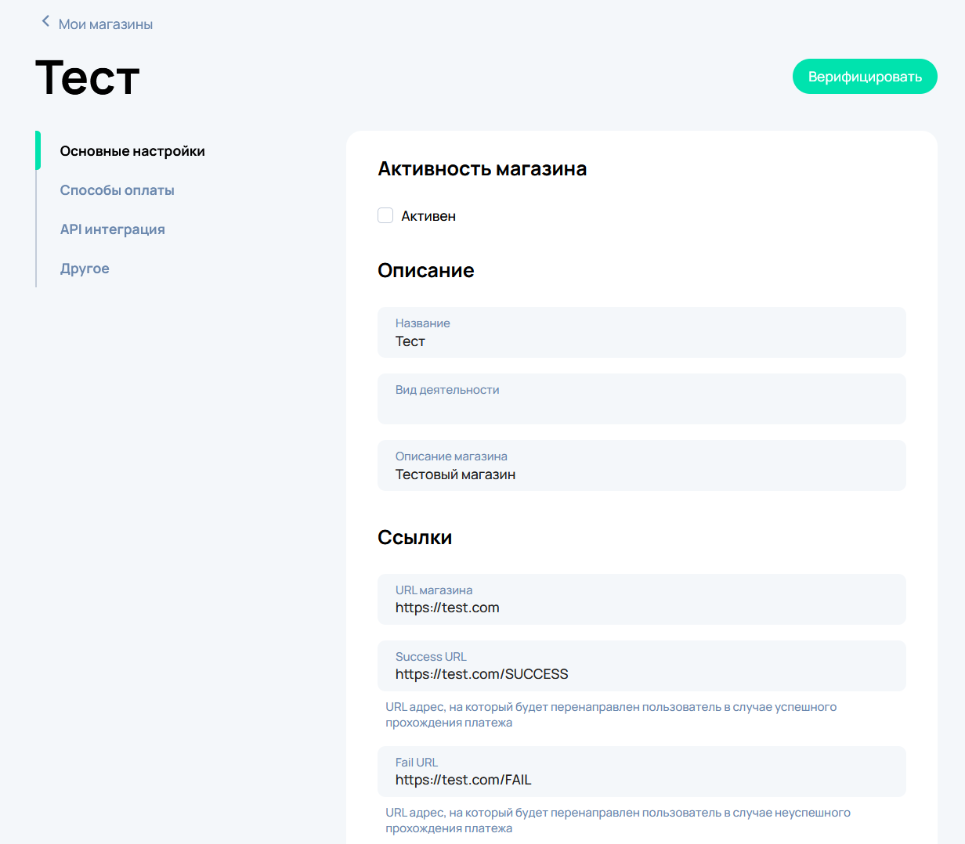
Task: Switch to the Способы оплаты tab
Action: [117, 190]
